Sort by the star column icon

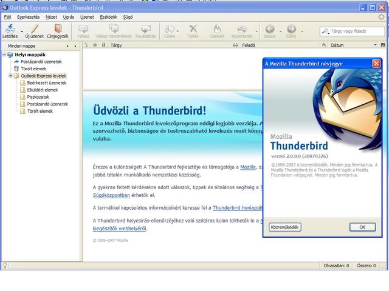(x=95, y=45)
